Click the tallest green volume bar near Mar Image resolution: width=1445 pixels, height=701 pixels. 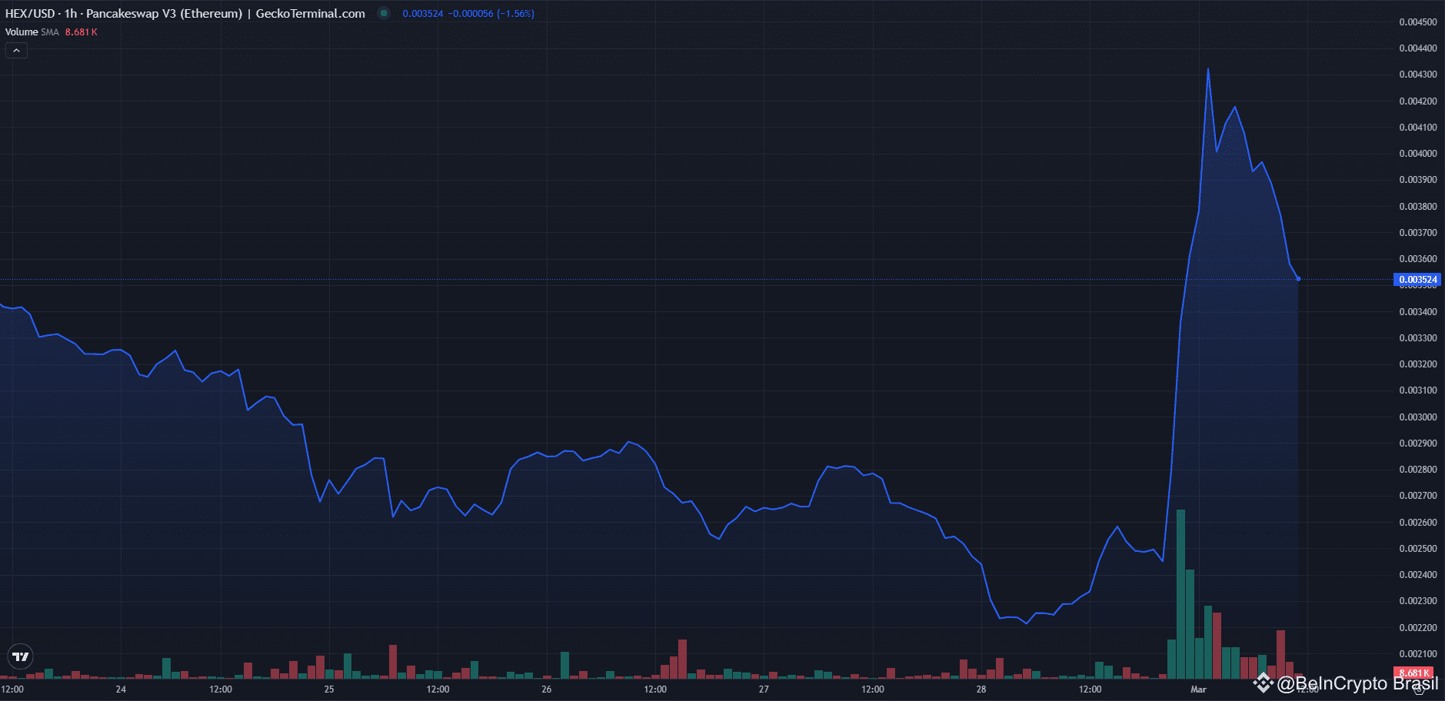coord(1182,592)
